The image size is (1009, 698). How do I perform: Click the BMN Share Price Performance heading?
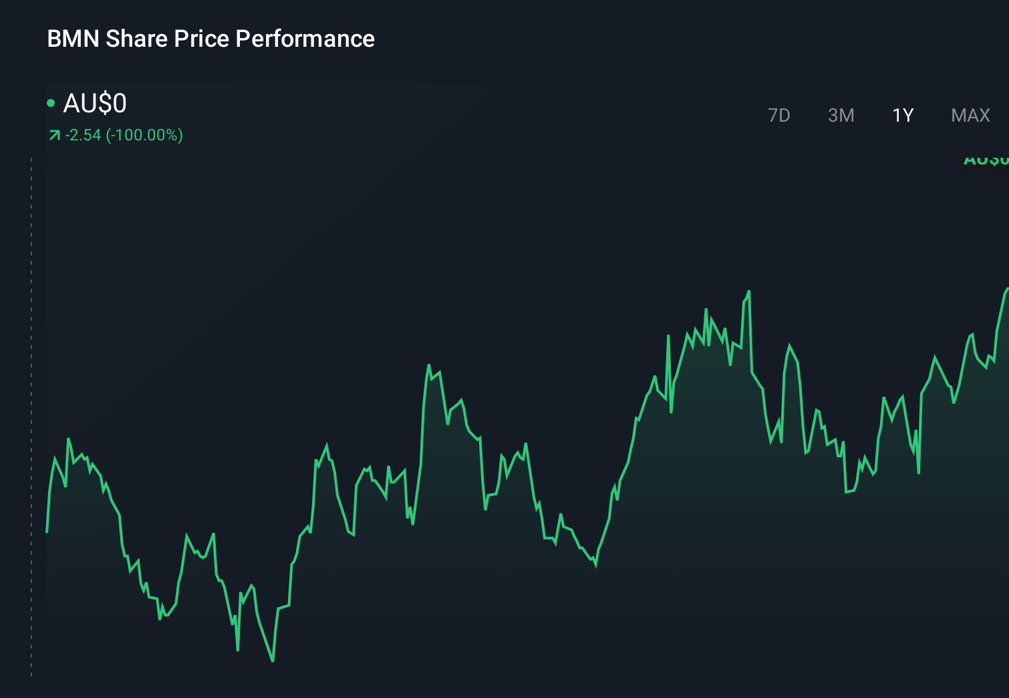[x=210, y=39]
